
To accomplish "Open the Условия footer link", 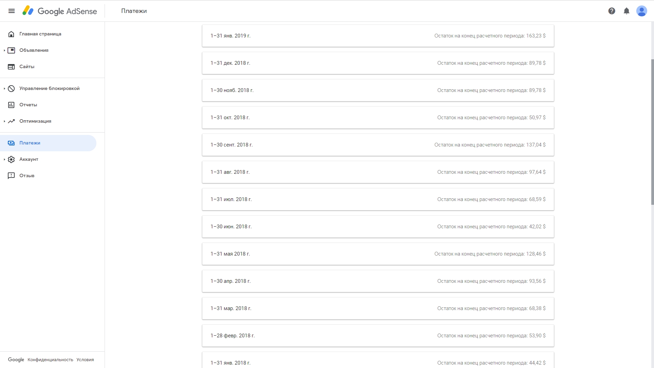I will tap(85, 360).
